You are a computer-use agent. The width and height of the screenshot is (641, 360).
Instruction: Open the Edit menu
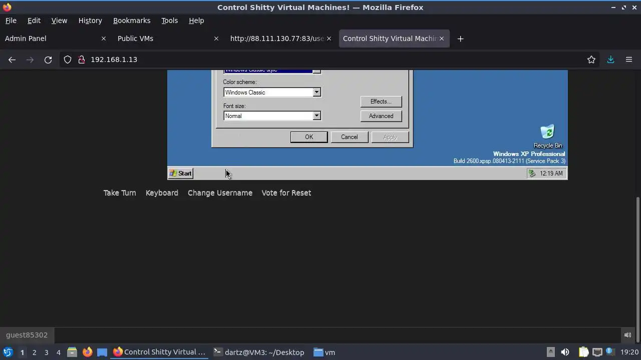[34, 20]
